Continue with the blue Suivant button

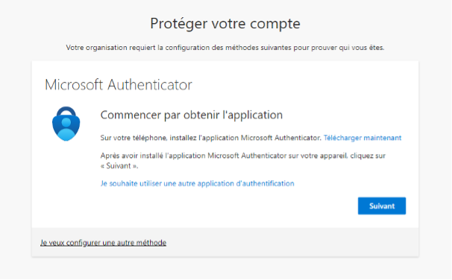pos(382,206)
